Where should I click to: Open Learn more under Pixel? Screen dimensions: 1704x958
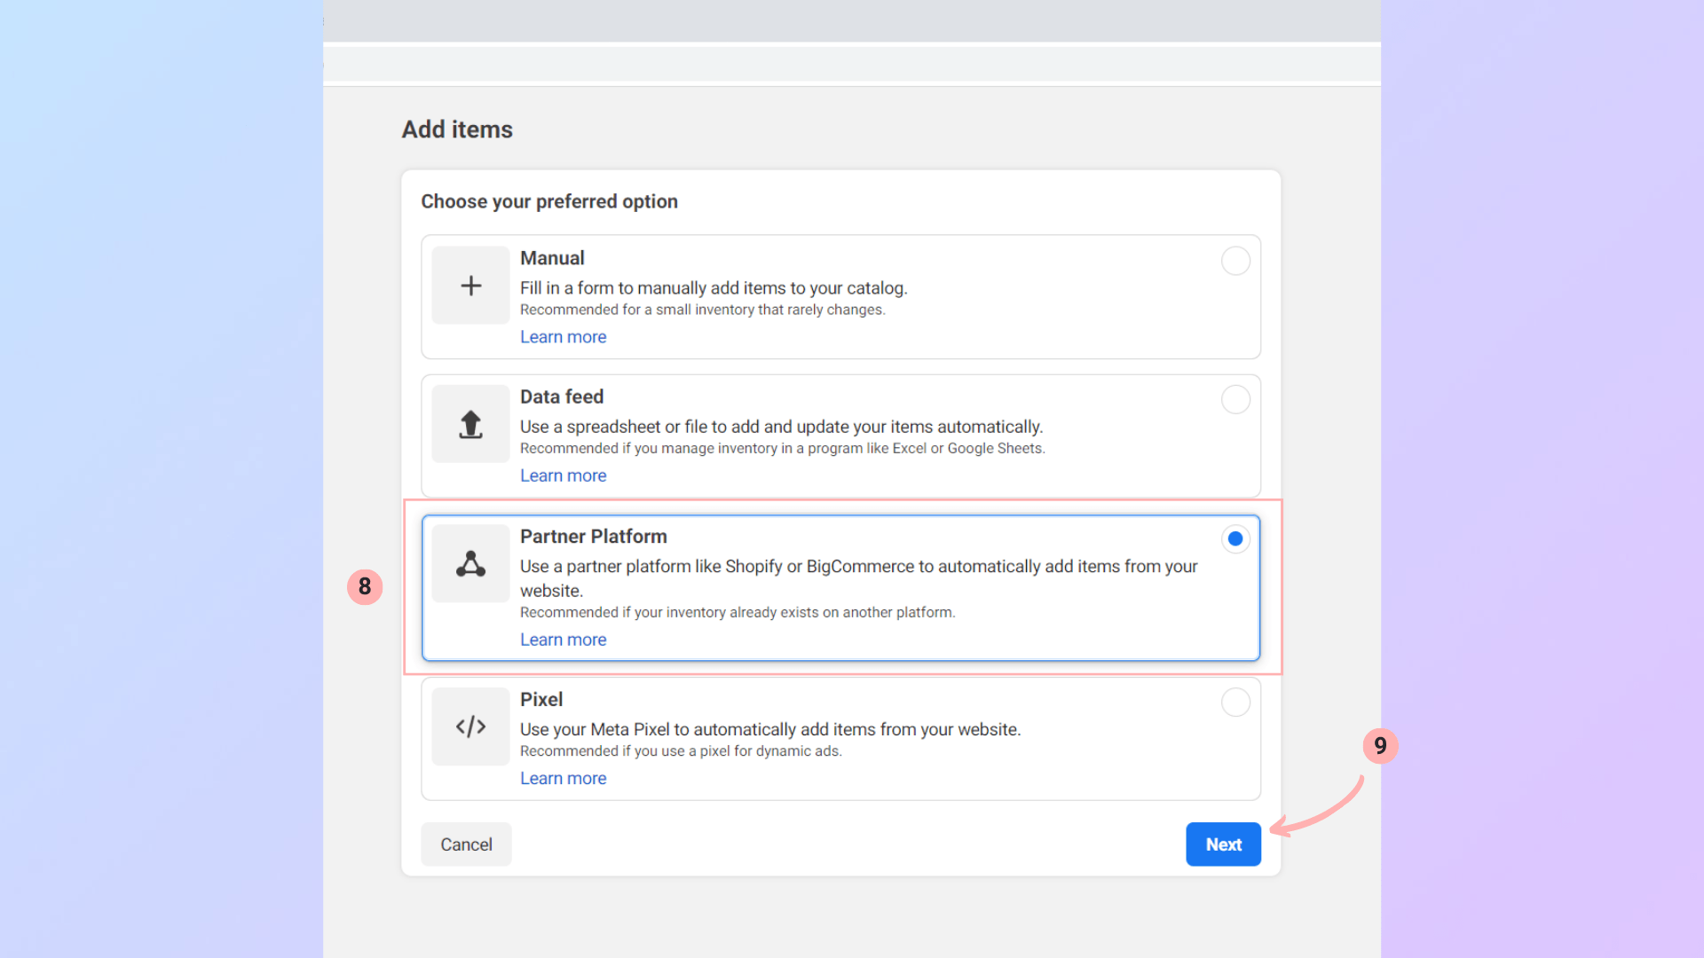coord(563,778)
